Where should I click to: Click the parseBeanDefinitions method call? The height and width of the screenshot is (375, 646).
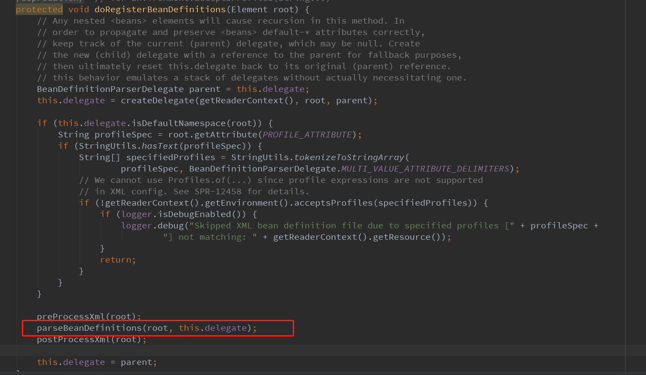tap(89, 328)
